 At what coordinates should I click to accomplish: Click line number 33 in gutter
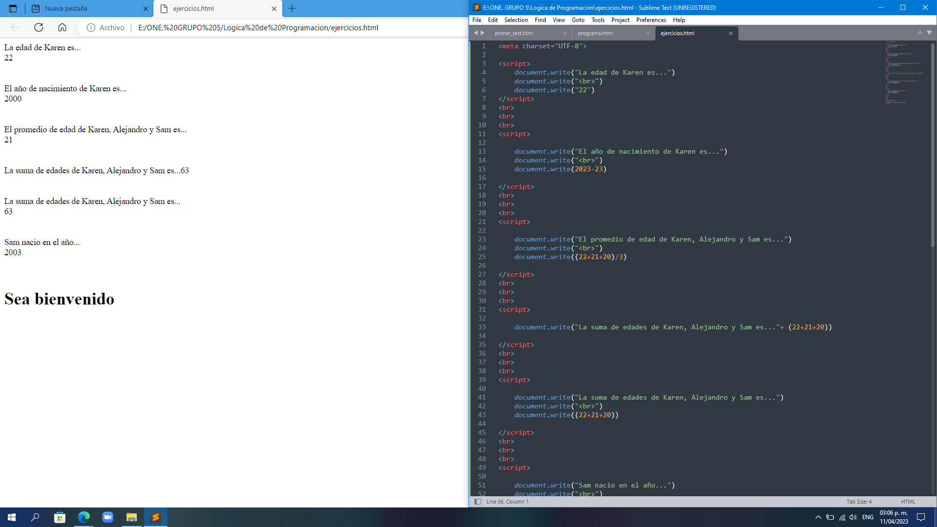[x=482, y=327]
